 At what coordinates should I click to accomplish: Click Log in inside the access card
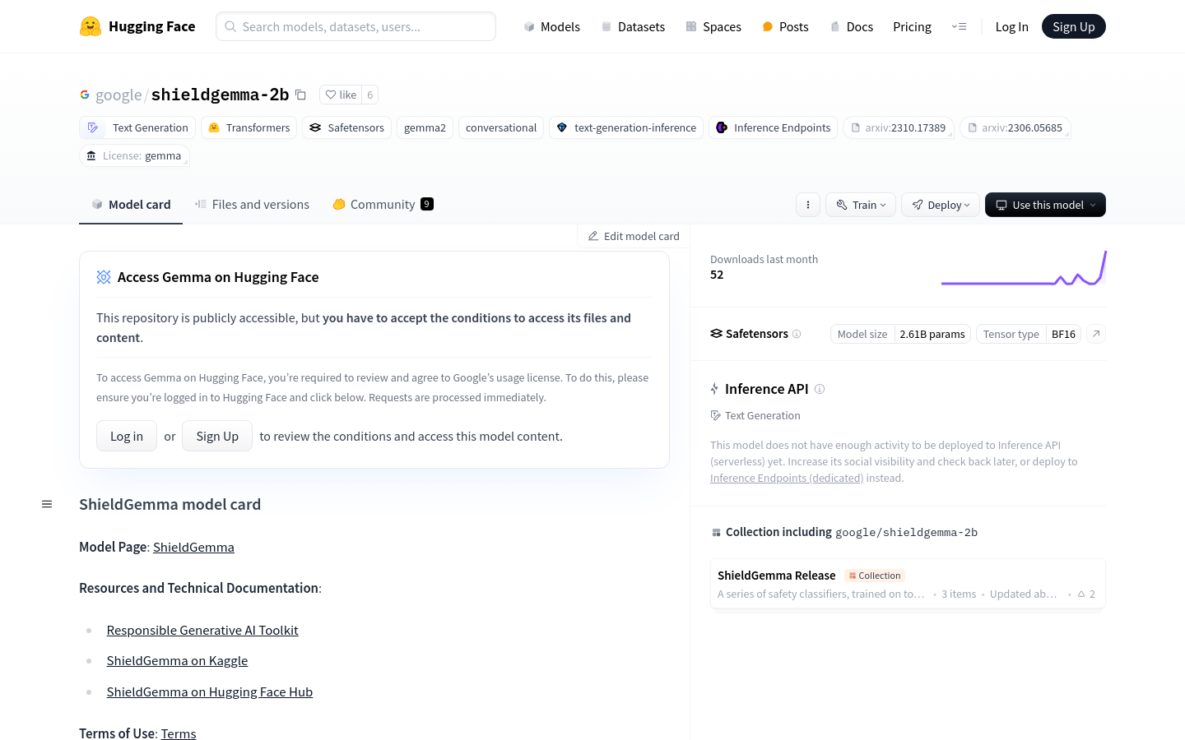[x=127, y=436]
